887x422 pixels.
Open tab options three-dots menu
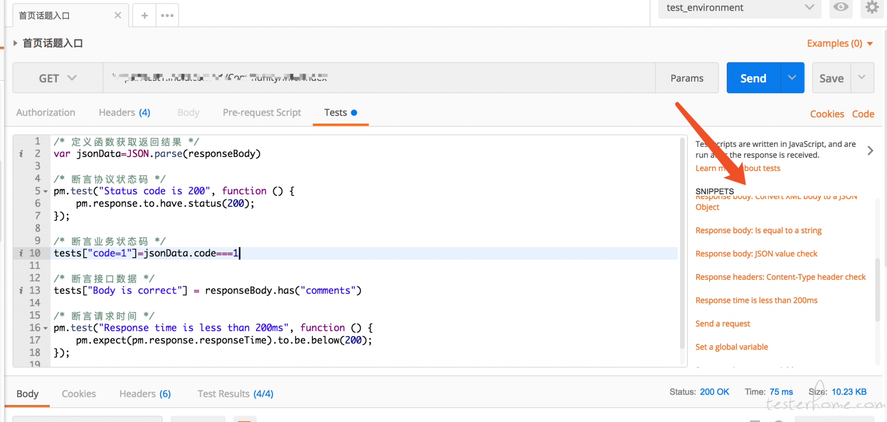click(x=167, y=15)
